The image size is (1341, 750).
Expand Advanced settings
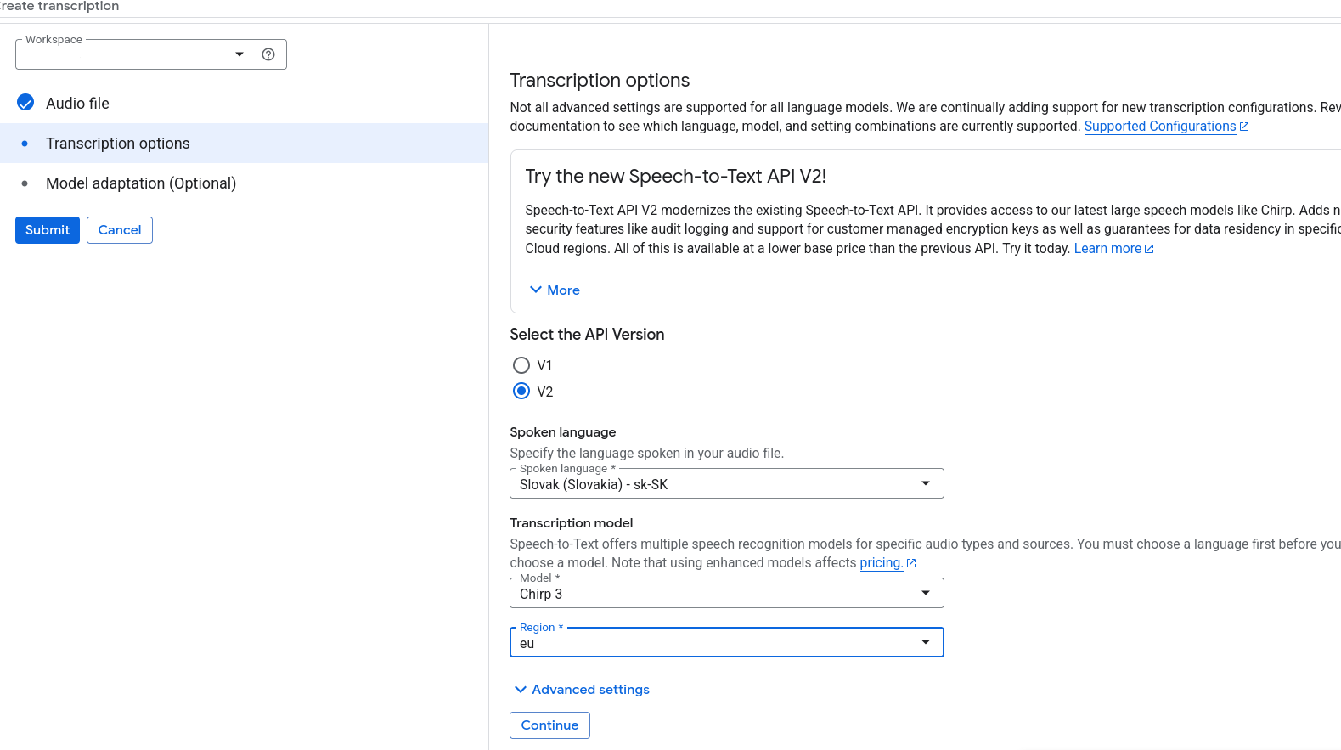pos(582,690)
